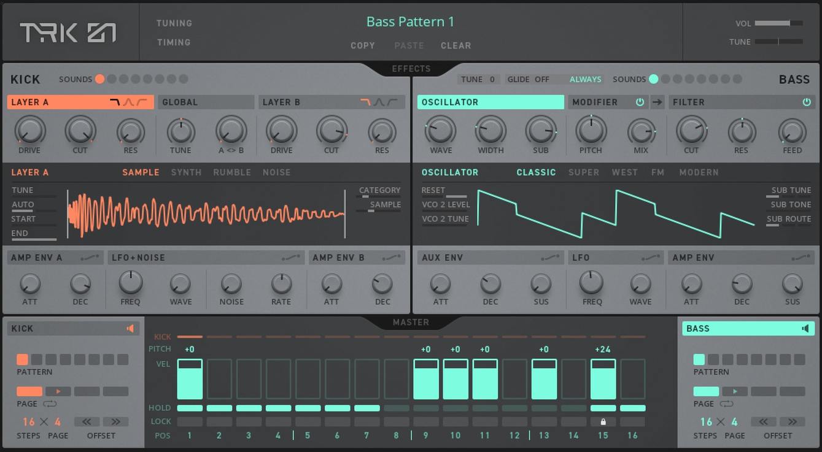Expand the Effects panel
822x452 pixels.
411,69
